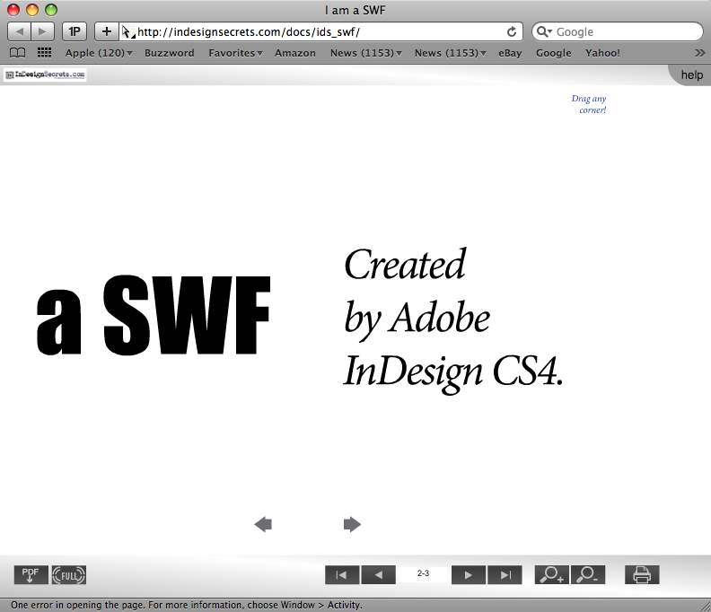Click the gray right arrow on the page
The image size is (711, 612).
[352, 524]
